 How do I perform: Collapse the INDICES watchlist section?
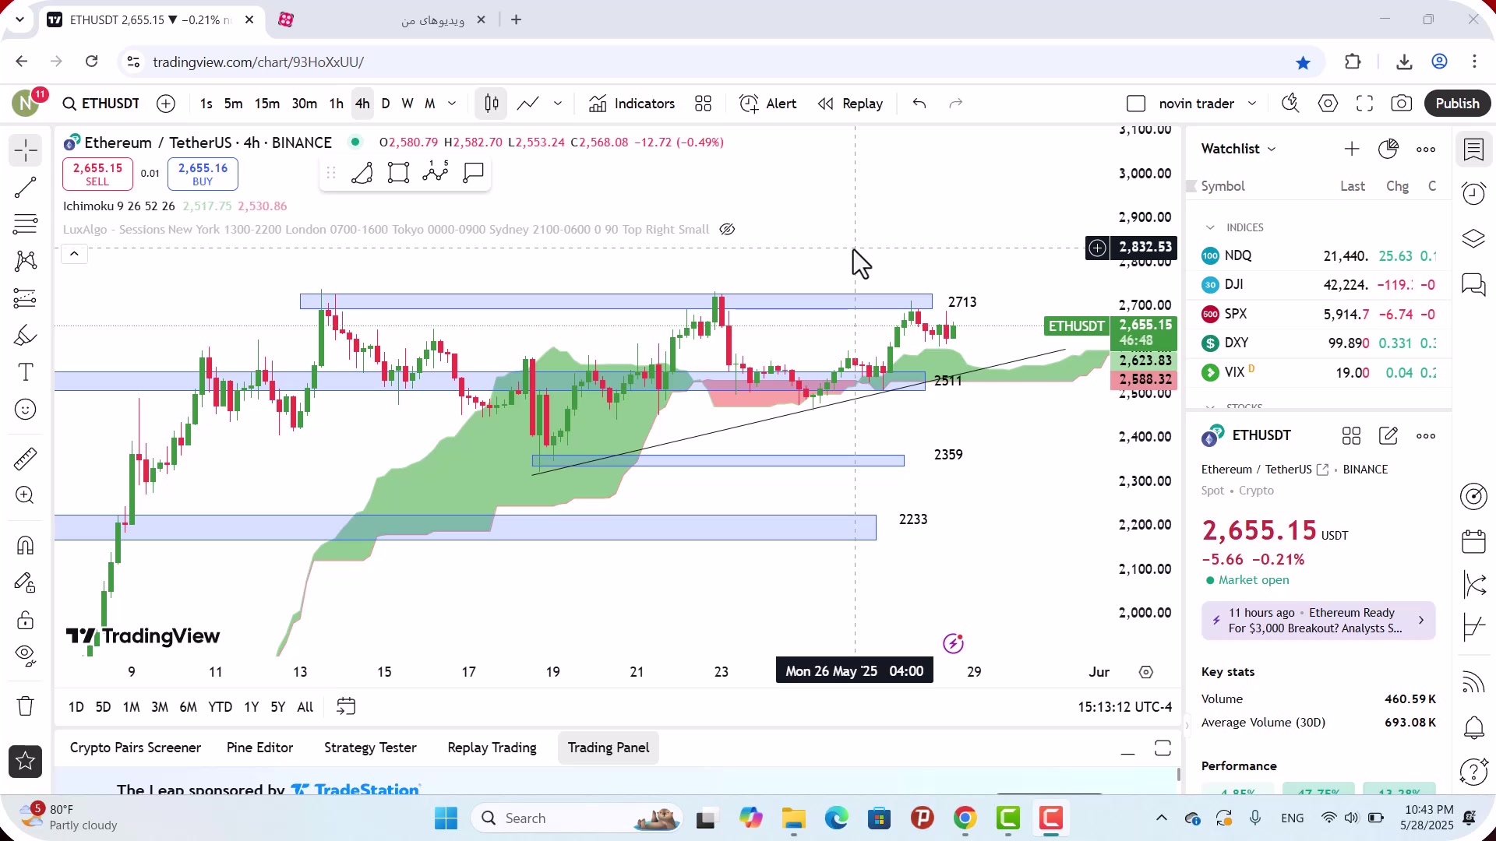[x=1210, y=227]
